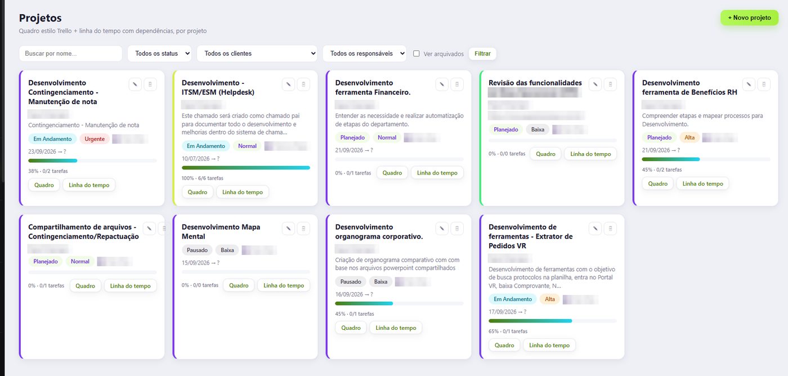Click the Alta badge on Benefícios RH card

(x=689, y=137)
